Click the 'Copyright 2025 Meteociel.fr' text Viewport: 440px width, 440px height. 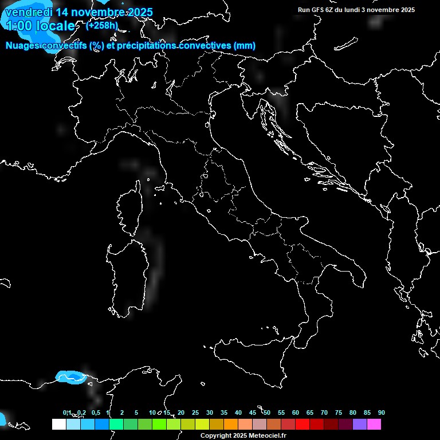coord(243,435)
